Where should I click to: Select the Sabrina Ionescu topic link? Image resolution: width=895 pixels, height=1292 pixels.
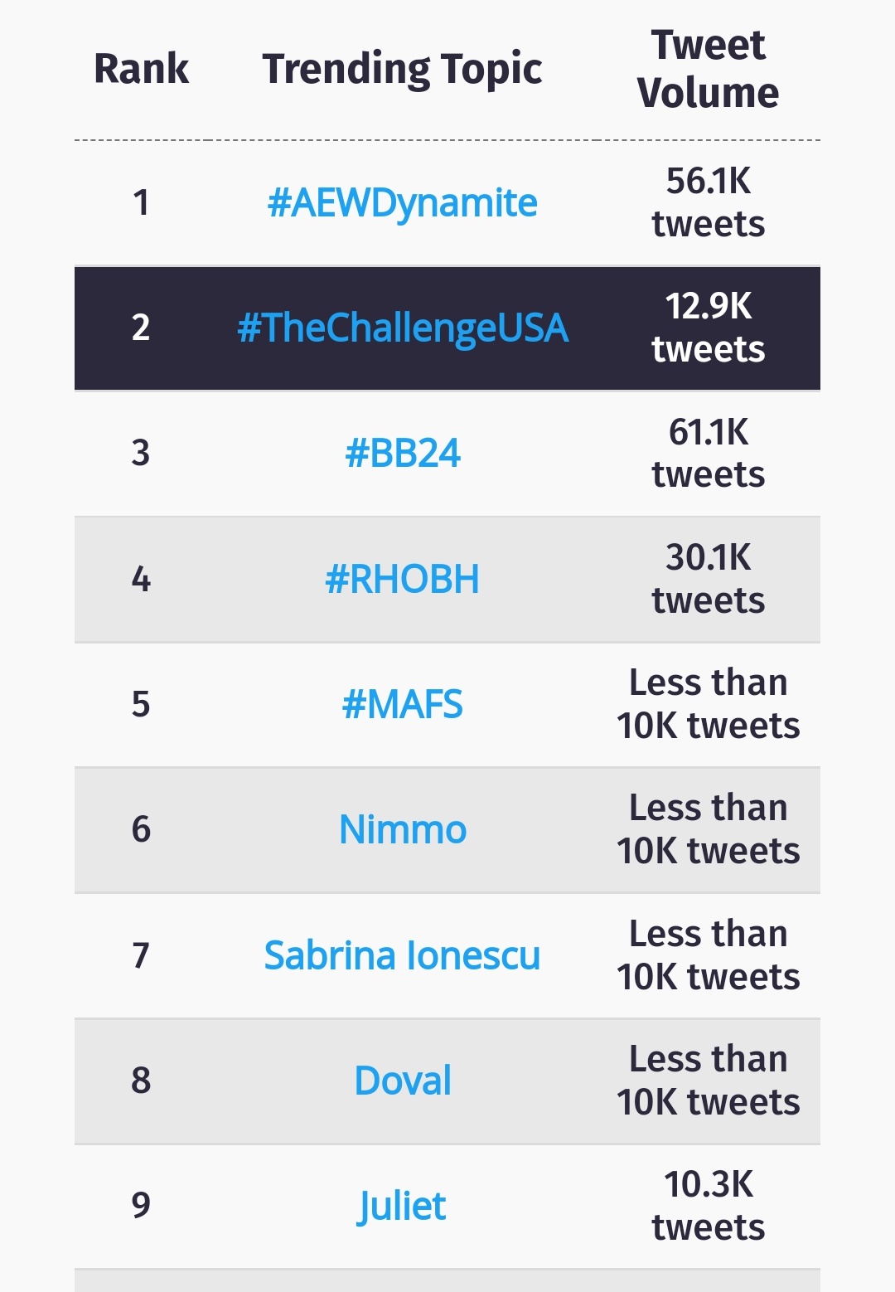[402, 955]
